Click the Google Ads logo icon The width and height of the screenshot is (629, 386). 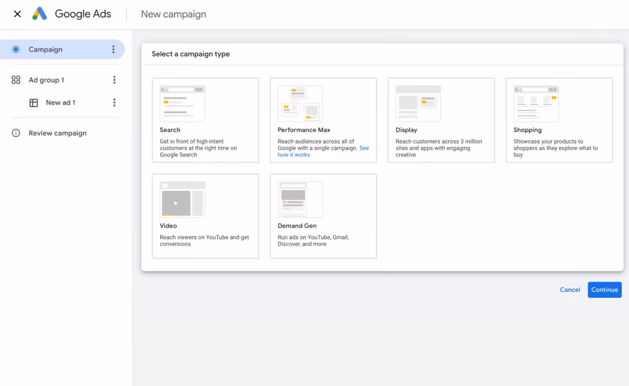[x=40, y=14]
